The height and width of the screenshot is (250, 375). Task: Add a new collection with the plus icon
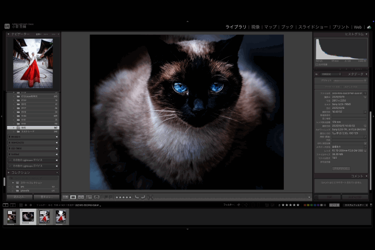point(57,172)
